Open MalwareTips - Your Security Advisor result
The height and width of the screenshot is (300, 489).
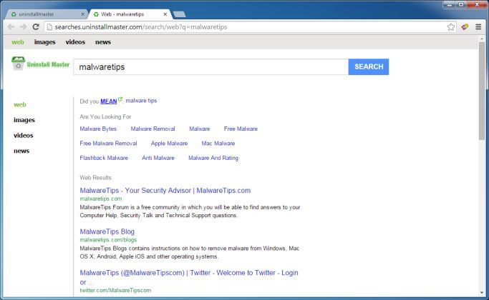click(165, 191)
